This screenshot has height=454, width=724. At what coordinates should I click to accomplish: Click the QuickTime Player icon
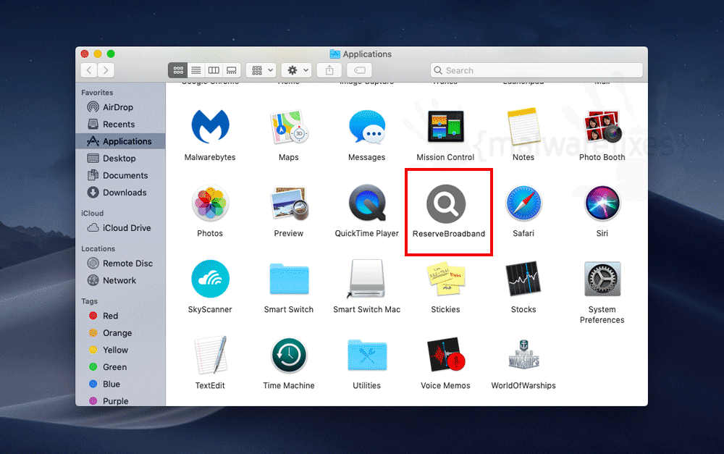pyautogui.click(x=367, y=203)
